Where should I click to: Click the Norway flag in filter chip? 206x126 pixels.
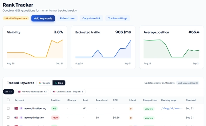coord(19,92)
